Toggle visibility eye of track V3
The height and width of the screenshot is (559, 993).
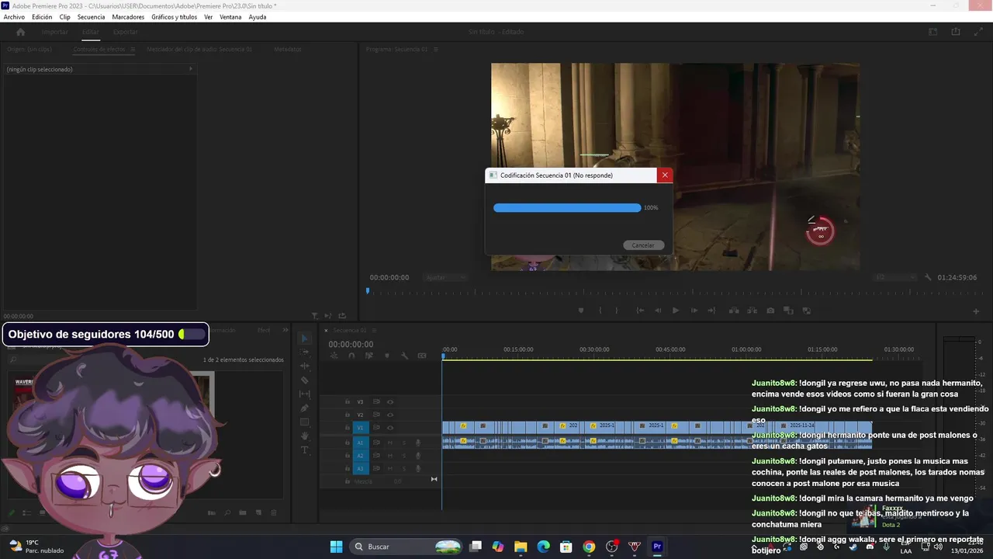tap(390, 401)
